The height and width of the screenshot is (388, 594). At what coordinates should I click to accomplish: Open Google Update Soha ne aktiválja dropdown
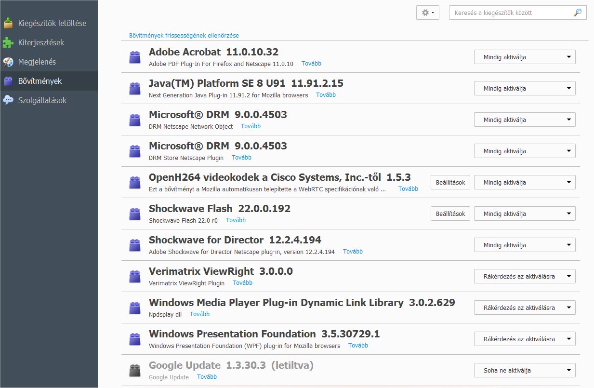[x=525, y=370]
